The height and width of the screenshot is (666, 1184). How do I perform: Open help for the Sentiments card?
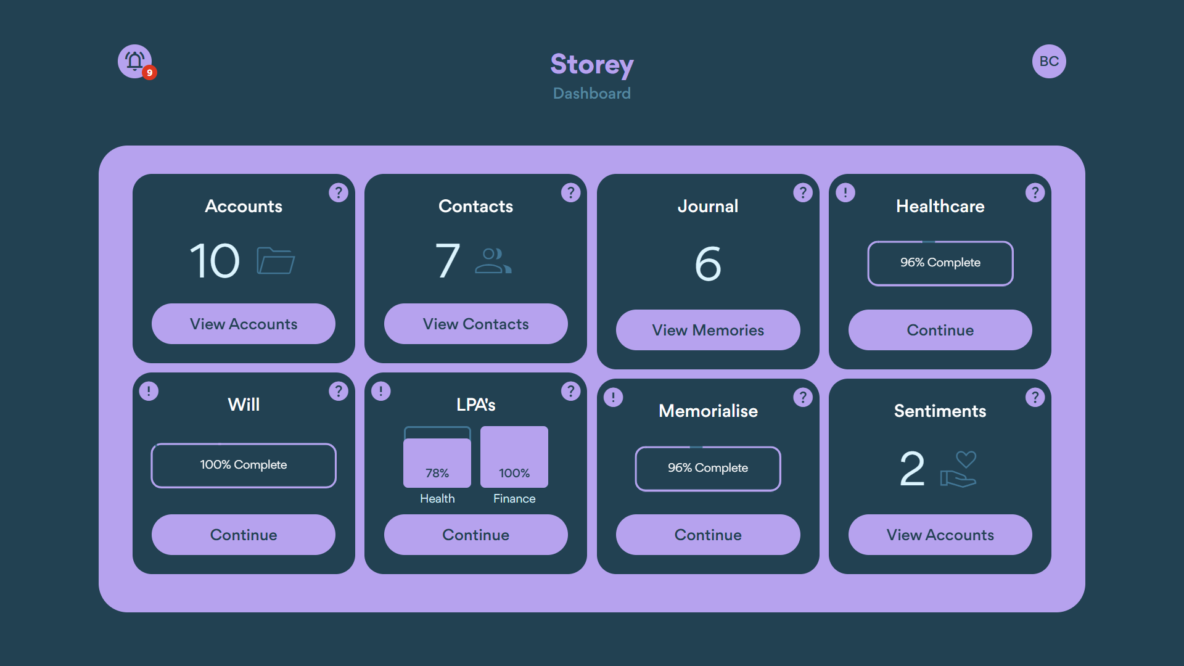(1035, 398)
